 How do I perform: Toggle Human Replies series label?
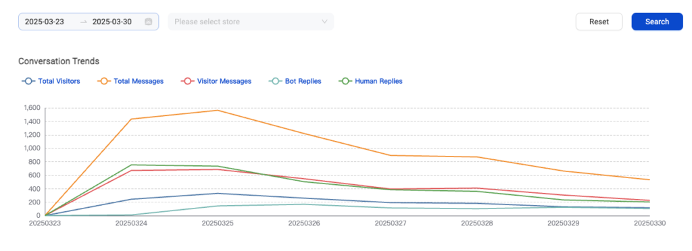point(378,81)
